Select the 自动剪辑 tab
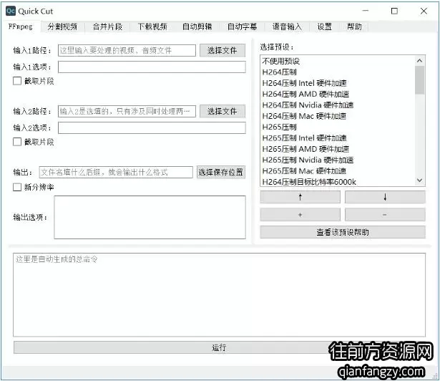Screen dimensions: 440x381 click(197, 26)
